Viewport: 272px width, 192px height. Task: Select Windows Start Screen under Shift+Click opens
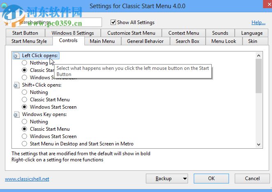tap(24, 107)
